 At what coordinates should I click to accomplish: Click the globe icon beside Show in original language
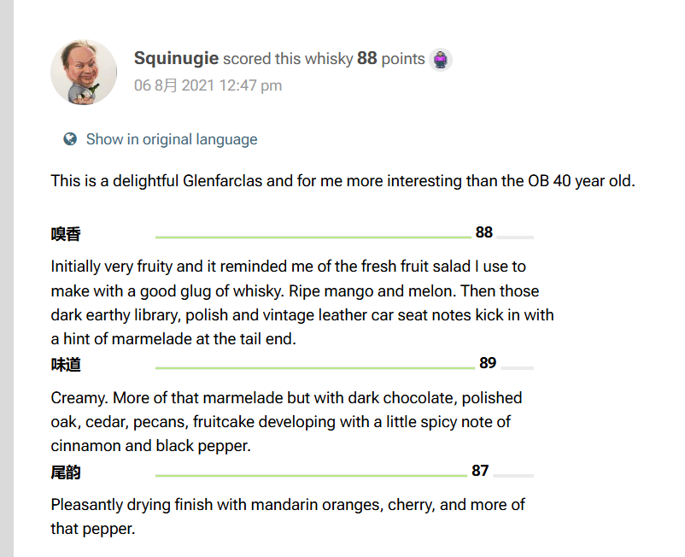tap(70, 139)
